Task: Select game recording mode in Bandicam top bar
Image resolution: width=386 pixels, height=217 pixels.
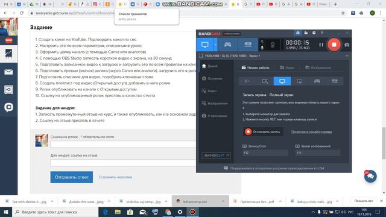Action: tap(227, 45)
